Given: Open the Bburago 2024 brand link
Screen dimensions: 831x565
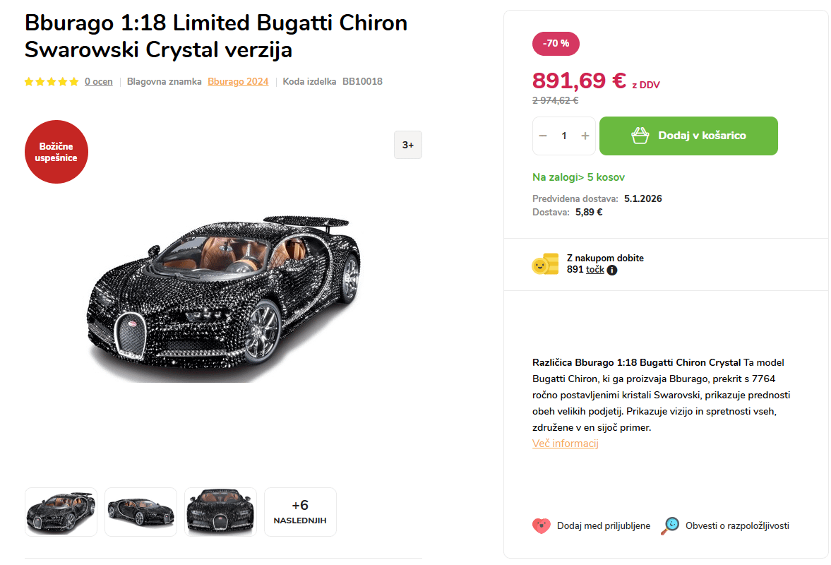Looking at the screenshot, I should (238, 82).
